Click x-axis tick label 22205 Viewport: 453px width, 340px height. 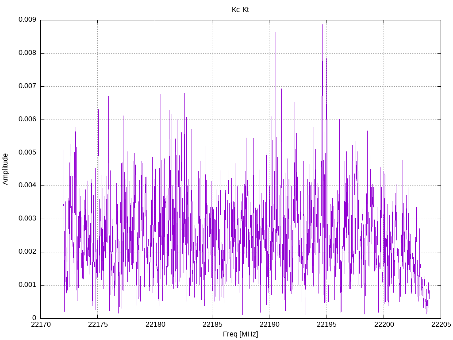tap(441, 325)
